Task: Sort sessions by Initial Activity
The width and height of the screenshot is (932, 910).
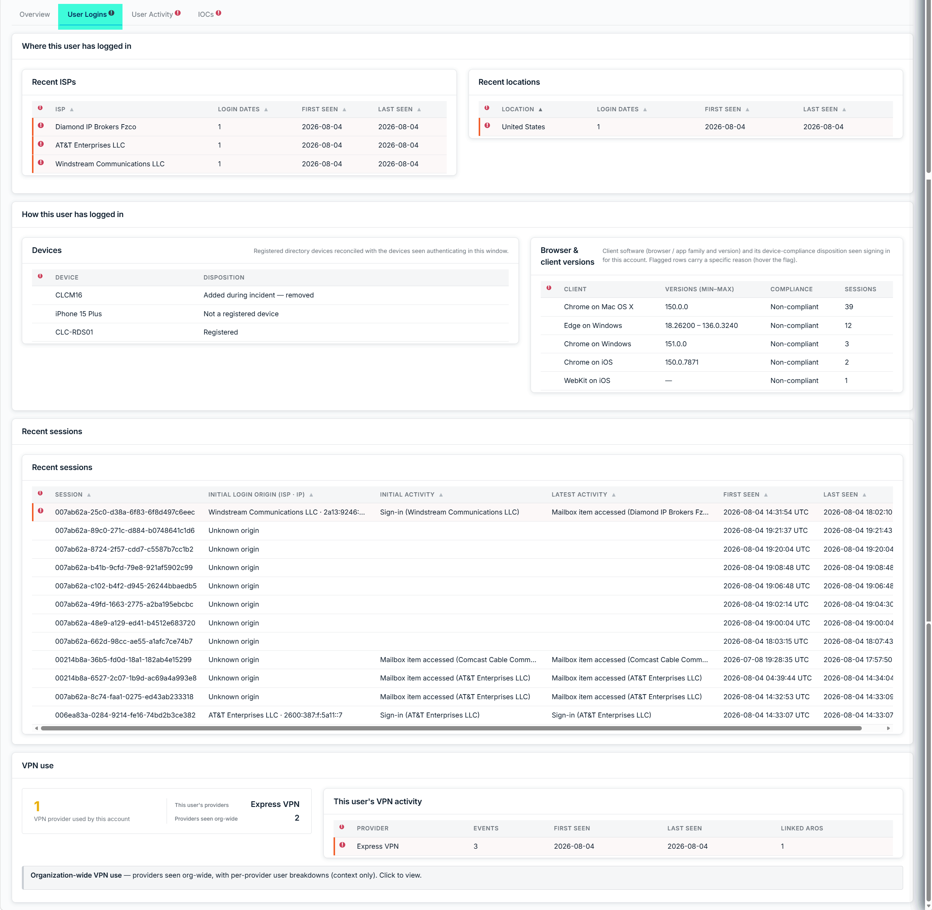Action: (x=411, y=495)
